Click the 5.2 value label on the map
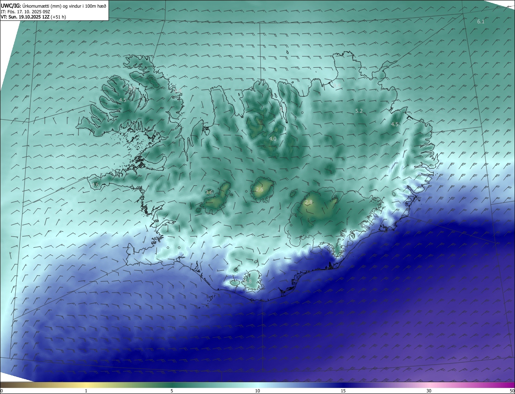The height and width of the screenshot is (394, 515). (x=359, y=111)
